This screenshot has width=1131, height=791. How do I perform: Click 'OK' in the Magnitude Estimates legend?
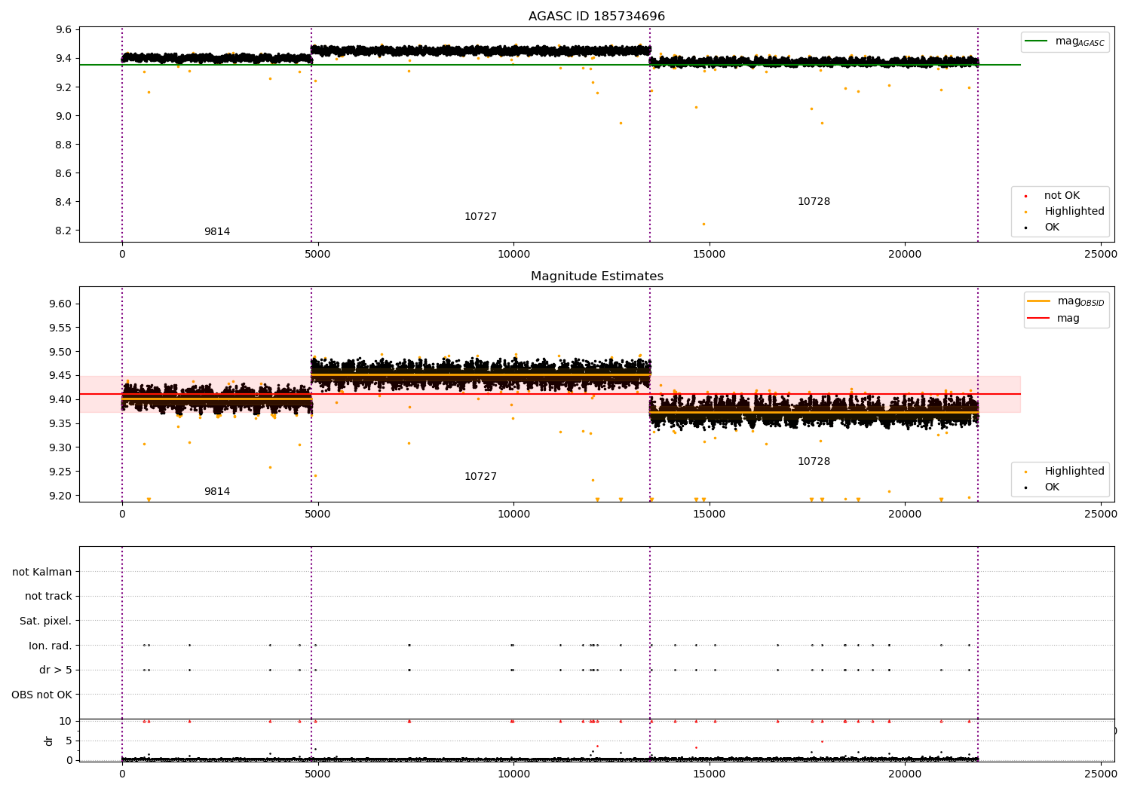click(1052, 487)
